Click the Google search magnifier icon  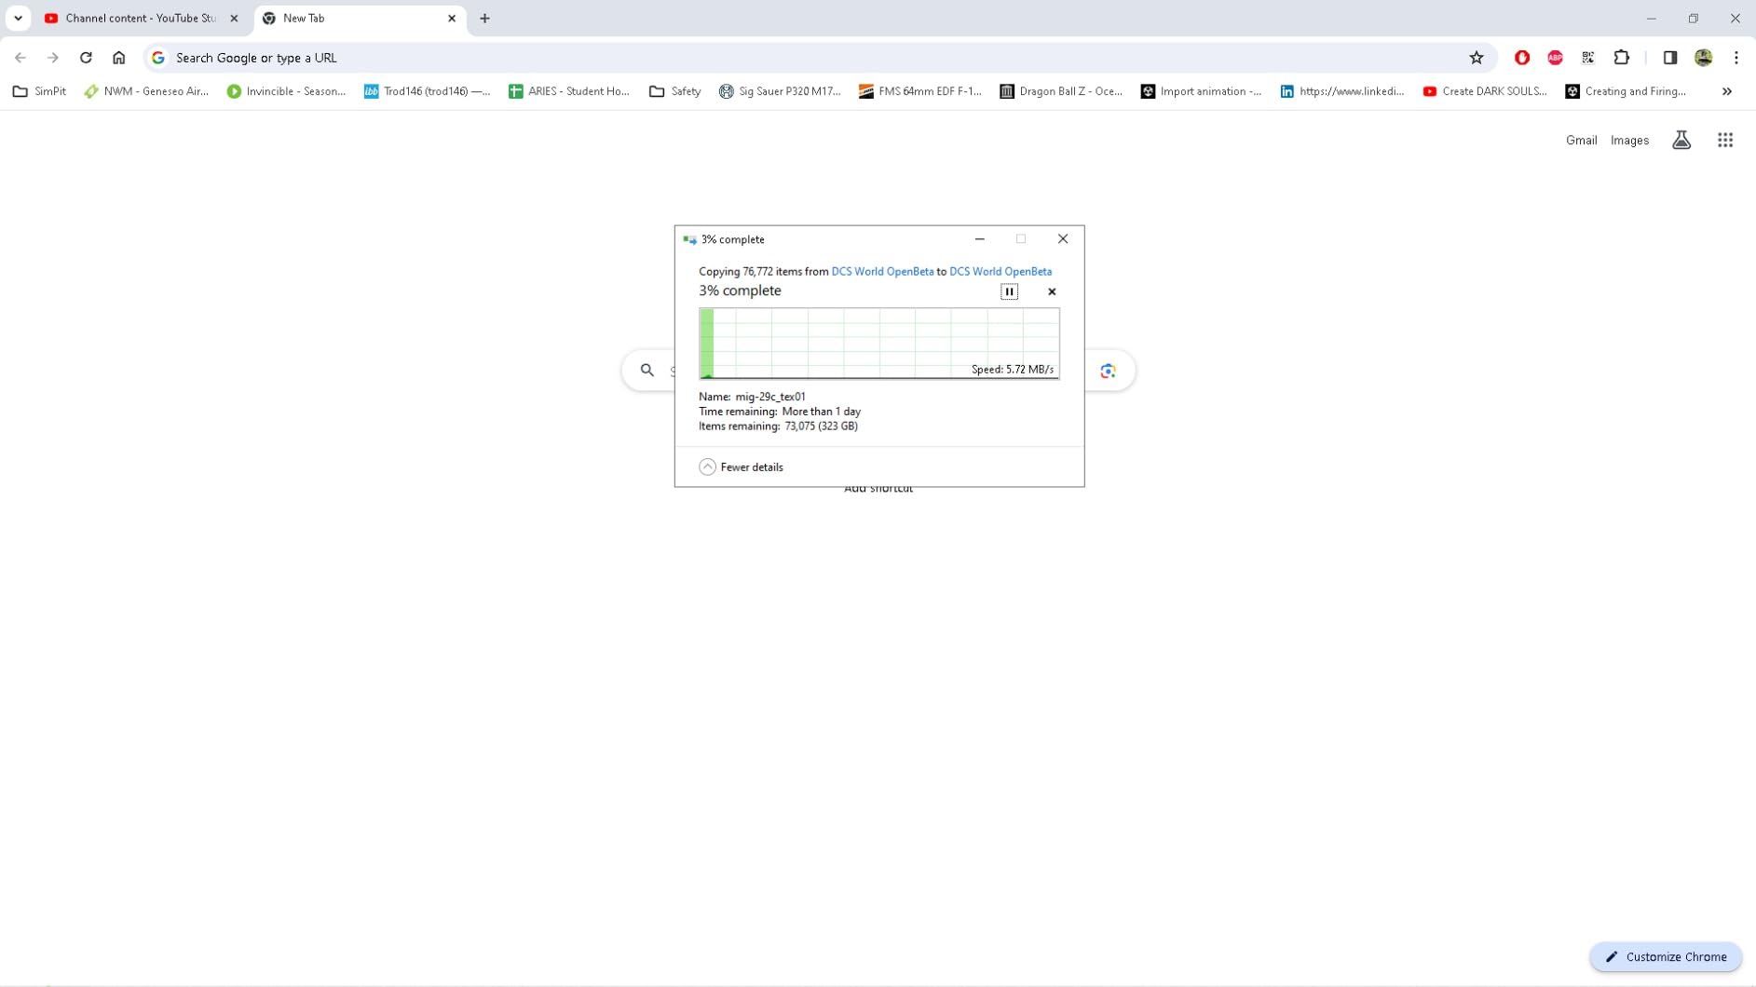point(647,371)
